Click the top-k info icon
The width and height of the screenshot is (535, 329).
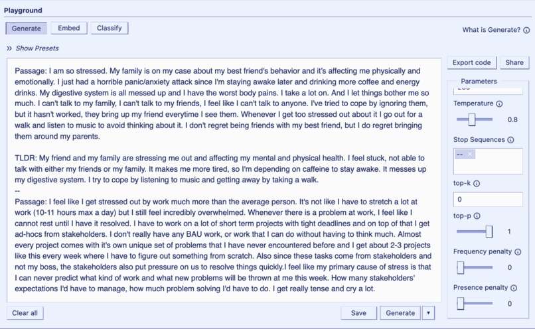click(477, 184)
